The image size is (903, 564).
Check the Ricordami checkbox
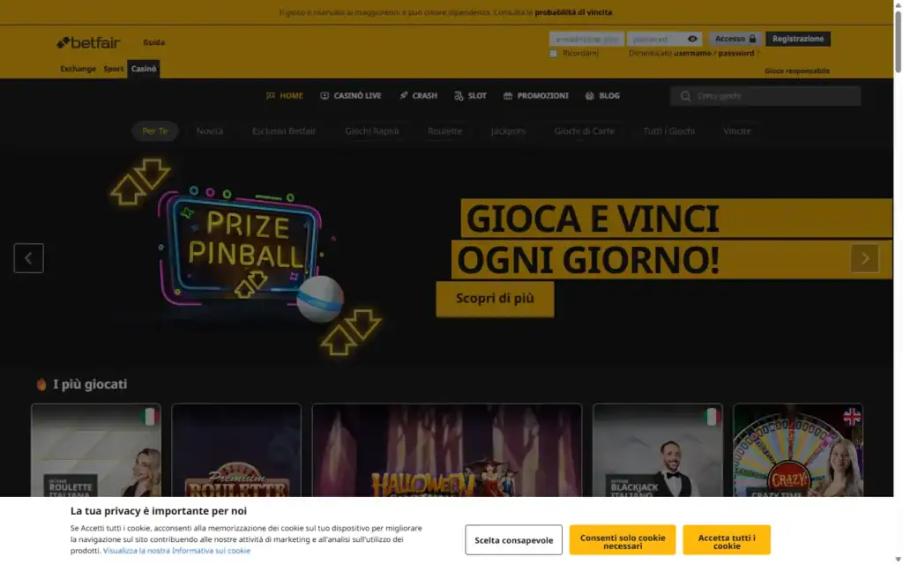tap(554, 54)
